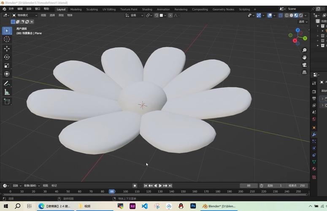
Task: Click the pan hand icon in viewport
Action: pyautogui.click(x=305, y=57)
